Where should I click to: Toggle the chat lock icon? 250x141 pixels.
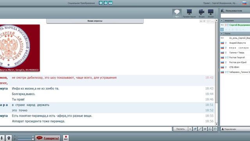pyautogui.click(x=210, y=129)
